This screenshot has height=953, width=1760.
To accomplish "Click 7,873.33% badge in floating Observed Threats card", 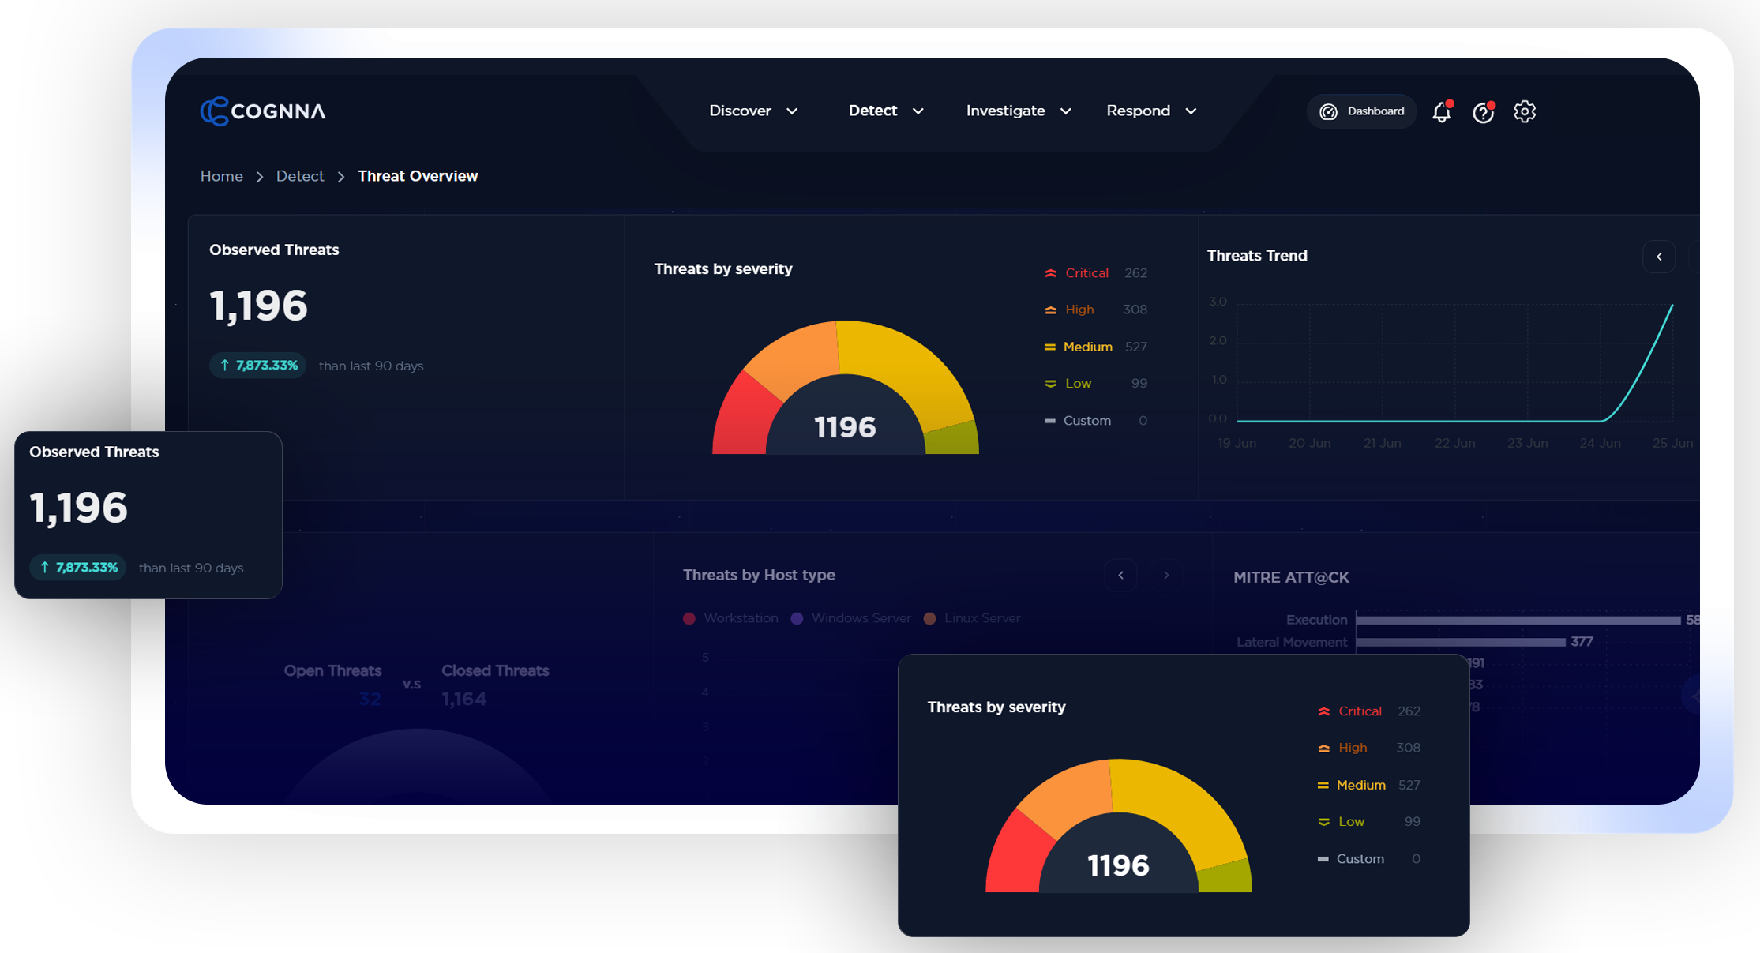I will (x=78, y=568).
